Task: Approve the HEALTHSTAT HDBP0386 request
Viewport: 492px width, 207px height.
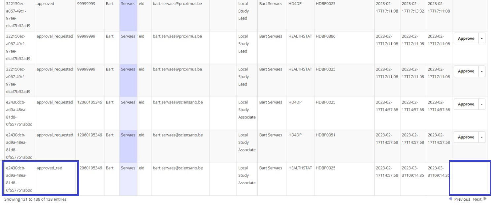Action: (466, 39)
